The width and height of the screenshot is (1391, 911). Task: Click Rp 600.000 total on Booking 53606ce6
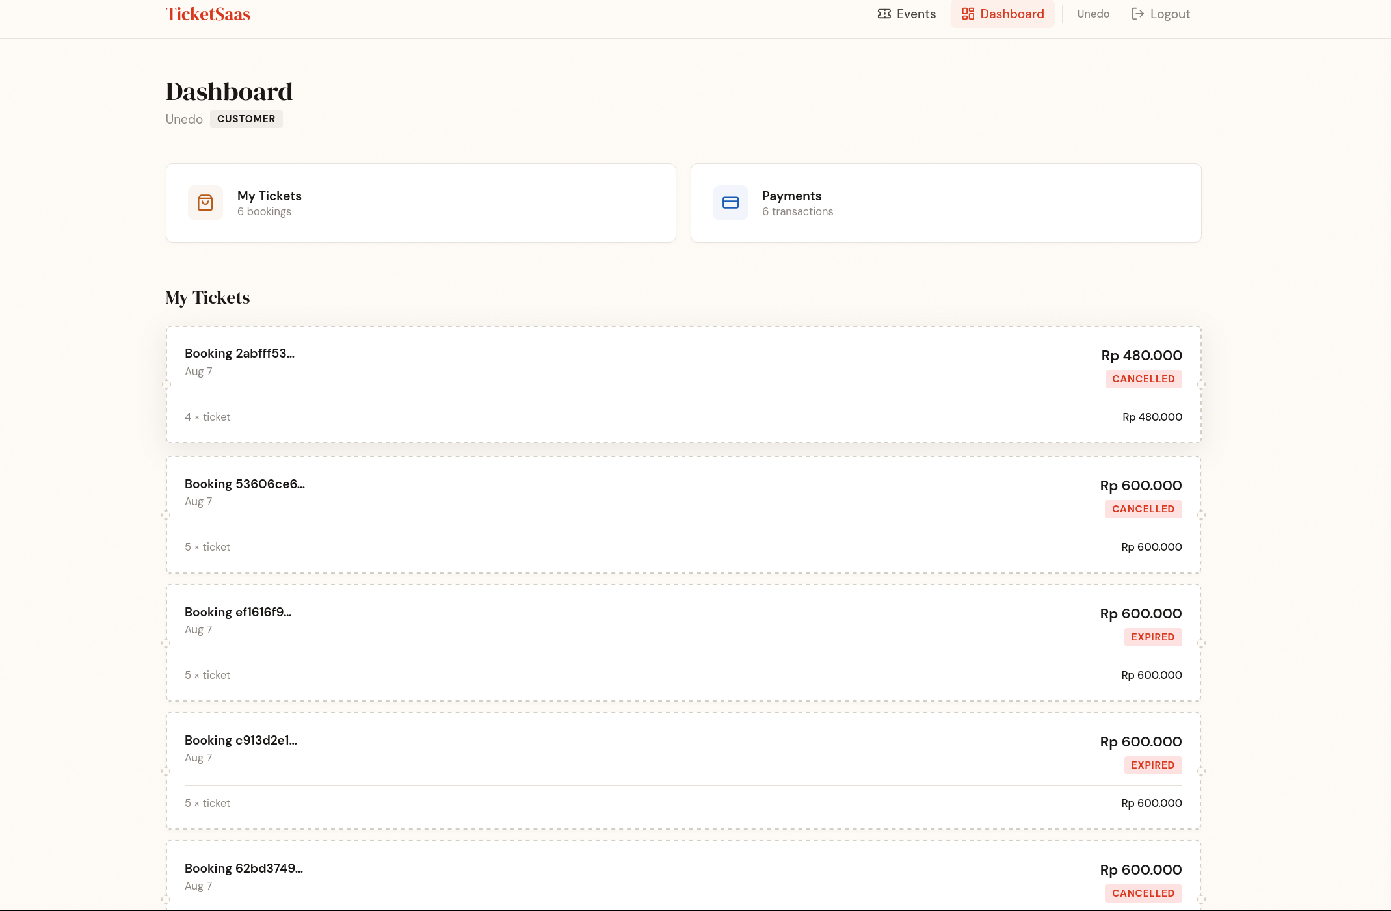tap(1141, 486)
